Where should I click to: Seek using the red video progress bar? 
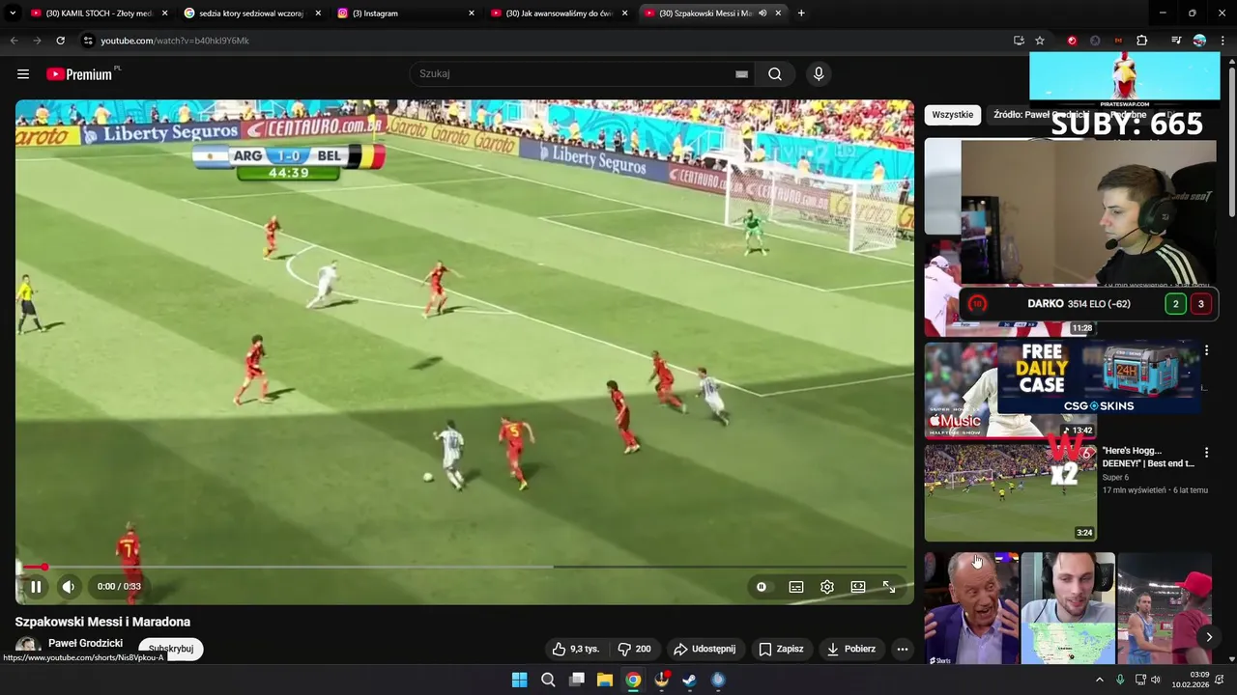(464, 567)
